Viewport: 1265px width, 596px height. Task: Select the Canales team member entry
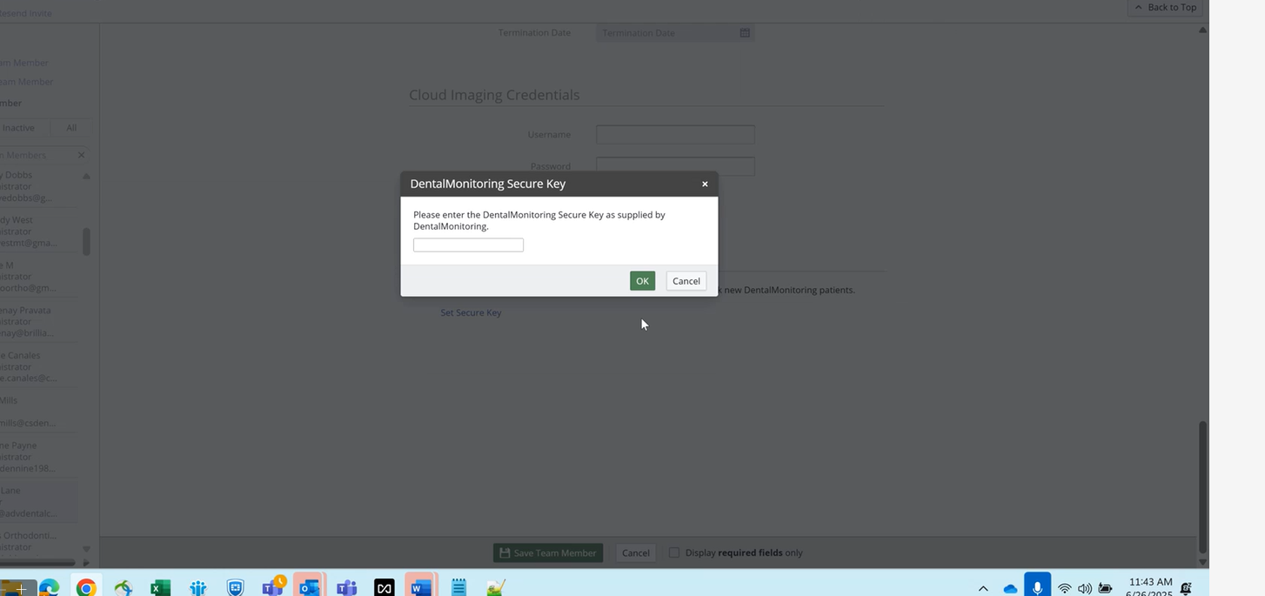38,367
